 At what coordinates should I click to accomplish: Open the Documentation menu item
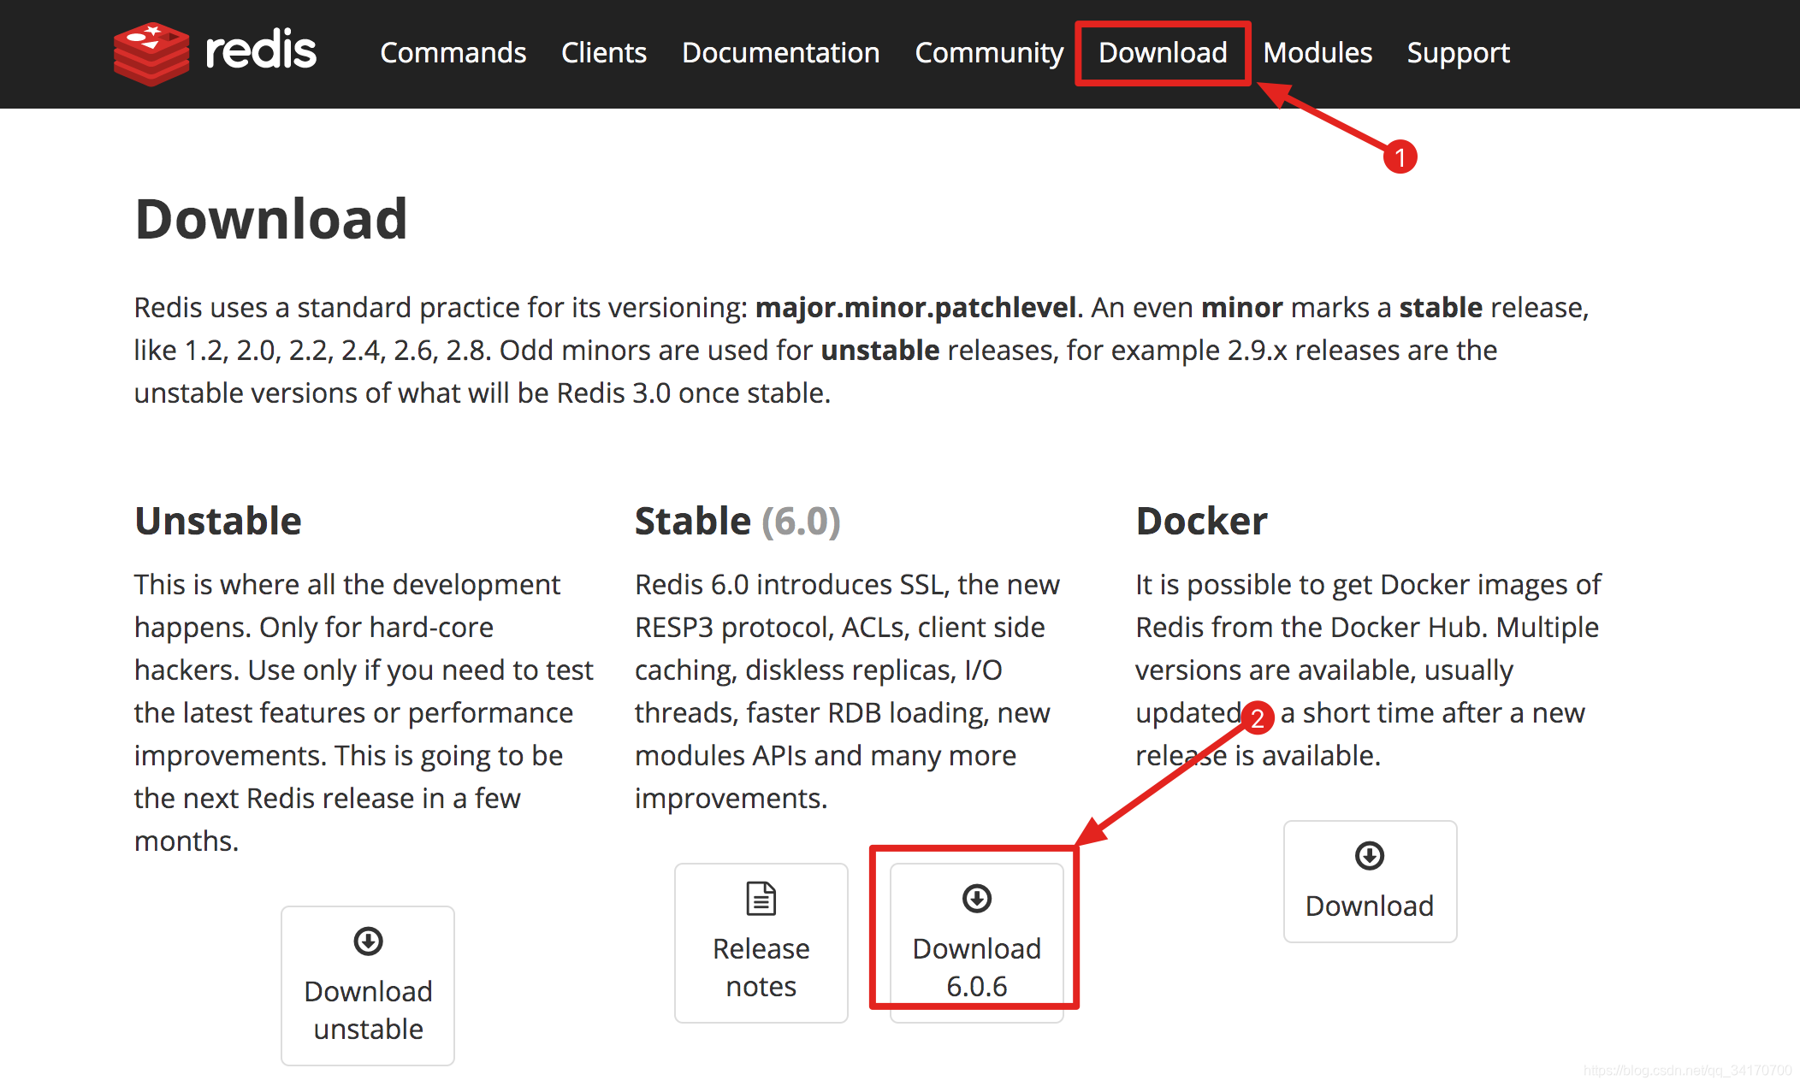(x=781, y=53)
